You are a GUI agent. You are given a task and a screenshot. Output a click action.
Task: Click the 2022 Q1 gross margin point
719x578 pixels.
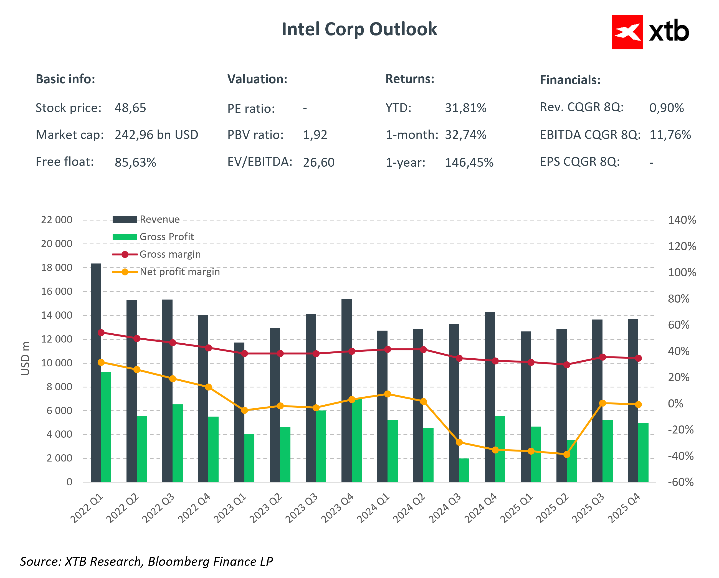pyautogui.click(x=101, y=333)
